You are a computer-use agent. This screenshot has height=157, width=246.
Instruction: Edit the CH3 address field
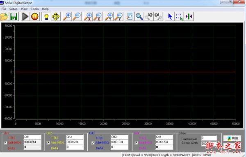pyautogui.click(x=120, y=142)
